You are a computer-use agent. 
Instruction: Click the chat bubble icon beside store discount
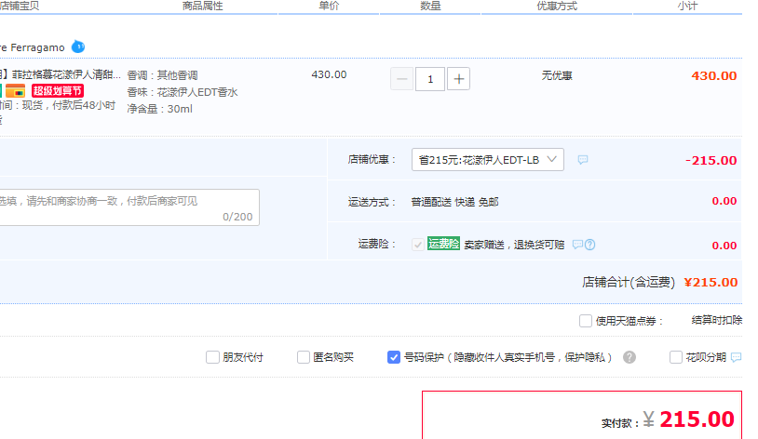[x=583, y=160]
